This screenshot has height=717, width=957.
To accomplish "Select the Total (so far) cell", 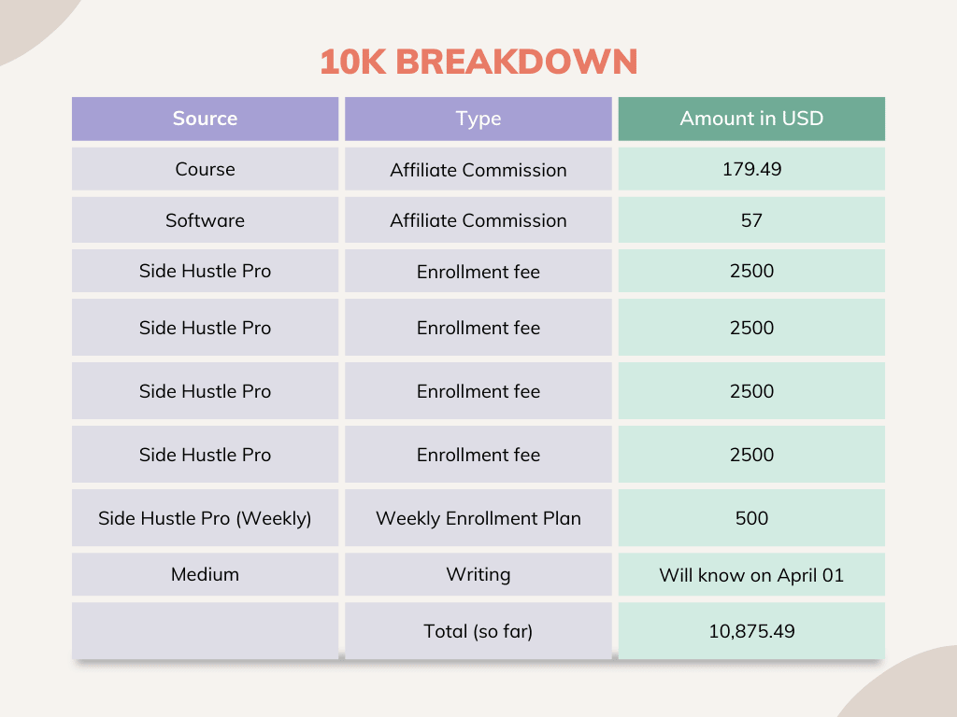I will (x=478, y=631).
